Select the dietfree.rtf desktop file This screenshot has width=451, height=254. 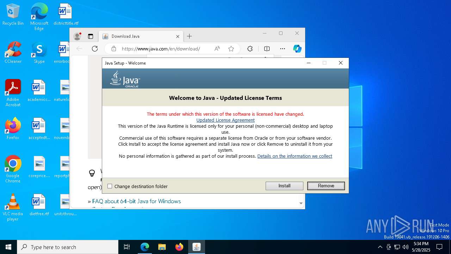pos(39,205)
